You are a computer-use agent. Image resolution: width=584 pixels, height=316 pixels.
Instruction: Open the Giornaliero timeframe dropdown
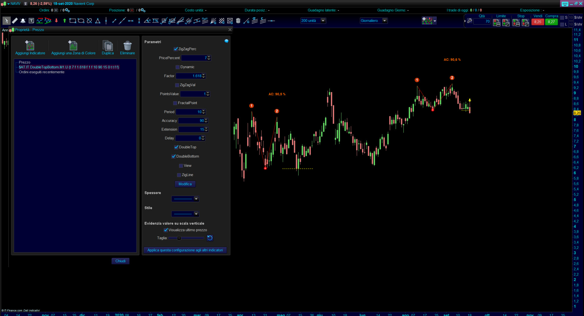385,21
